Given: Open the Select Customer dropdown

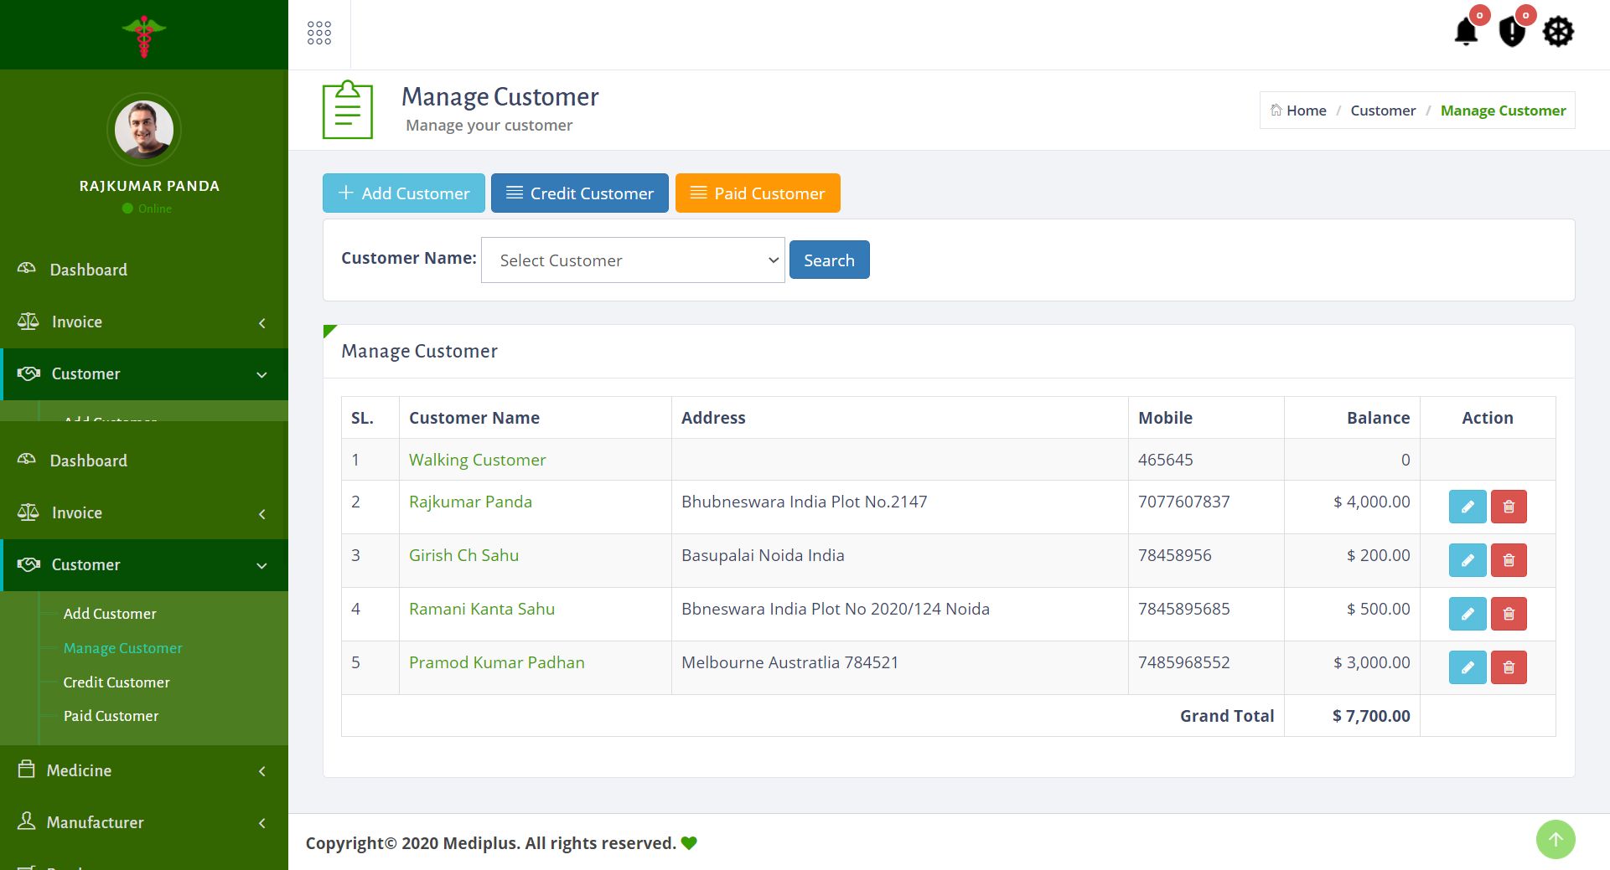Looking at the screenshot, I should [633, 260].
